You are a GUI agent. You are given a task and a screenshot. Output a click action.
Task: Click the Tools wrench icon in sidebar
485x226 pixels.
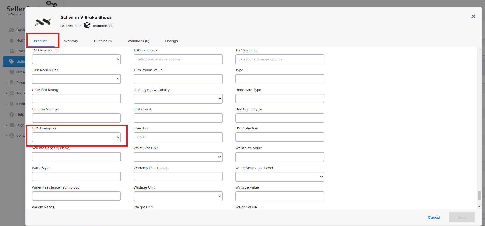(x=12, y=93)
